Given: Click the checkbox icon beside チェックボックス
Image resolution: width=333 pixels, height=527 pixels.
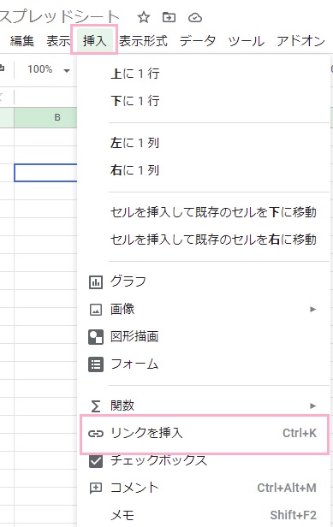Looking at the screenshot, I should pos(96,461).
